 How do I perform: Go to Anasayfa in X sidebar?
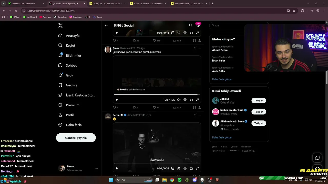click(x=69, y=36)
